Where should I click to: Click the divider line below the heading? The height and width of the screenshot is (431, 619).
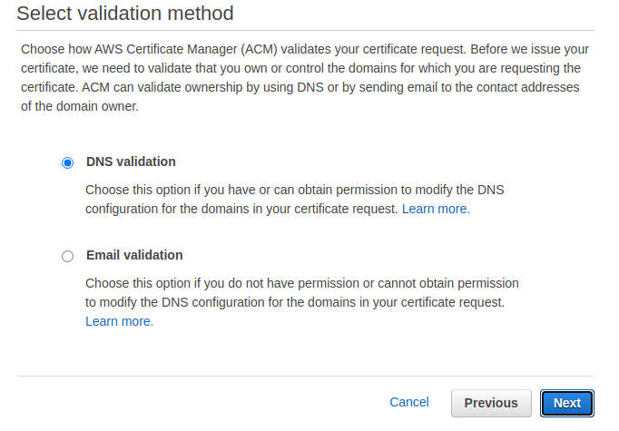tap(306, 30)
